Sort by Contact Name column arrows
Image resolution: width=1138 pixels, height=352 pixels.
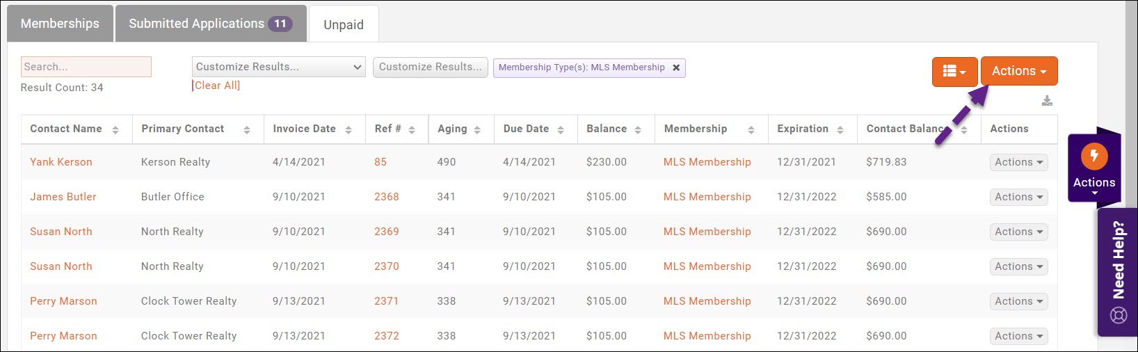(x=115, y=129)
